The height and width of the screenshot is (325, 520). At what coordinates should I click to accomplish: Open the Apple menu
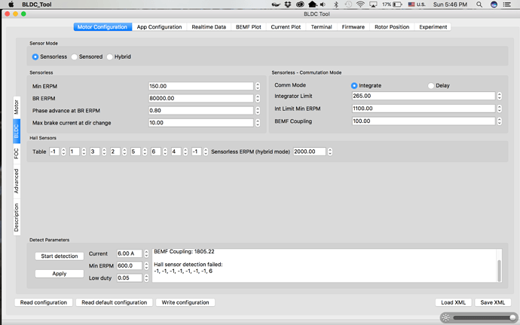(x=11, y=5)
